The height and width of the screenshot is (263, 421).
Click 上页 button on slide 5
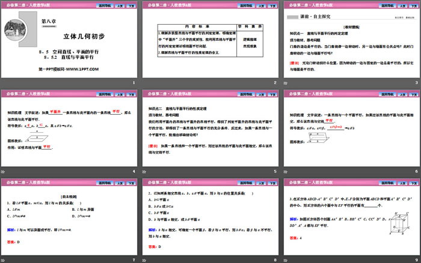point(261,94)
